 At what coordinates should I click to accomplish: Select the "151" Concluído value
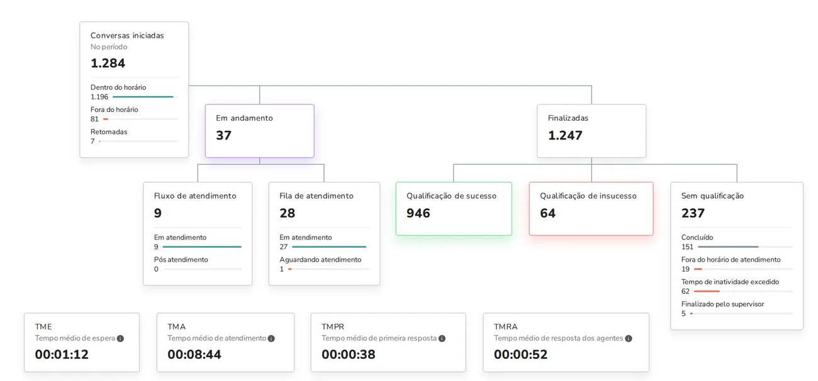click(687, 247)
